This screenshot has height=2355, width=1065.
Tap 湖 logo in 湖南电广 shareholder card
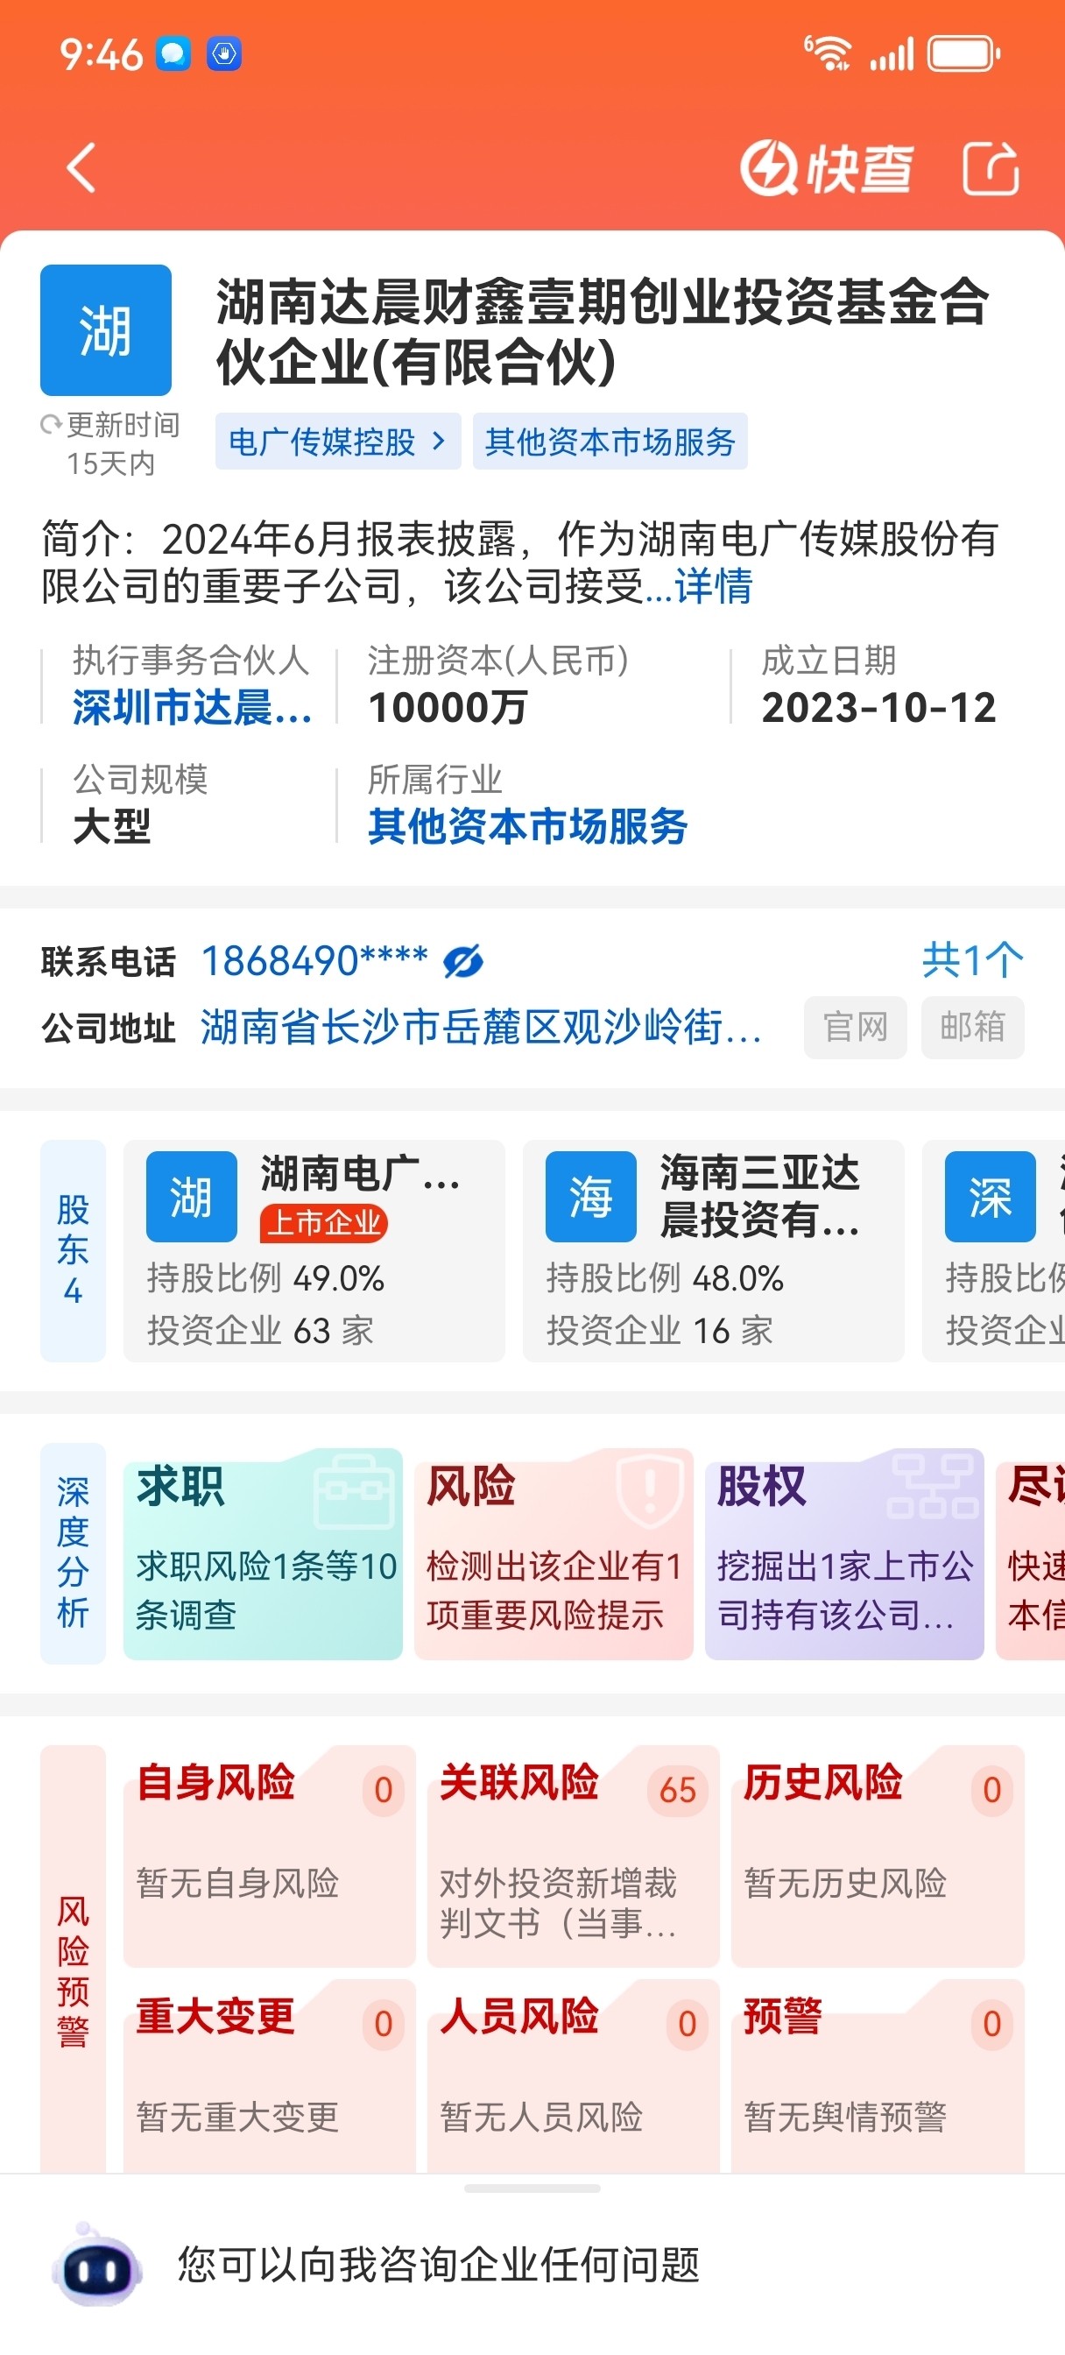coord(192,1197)
